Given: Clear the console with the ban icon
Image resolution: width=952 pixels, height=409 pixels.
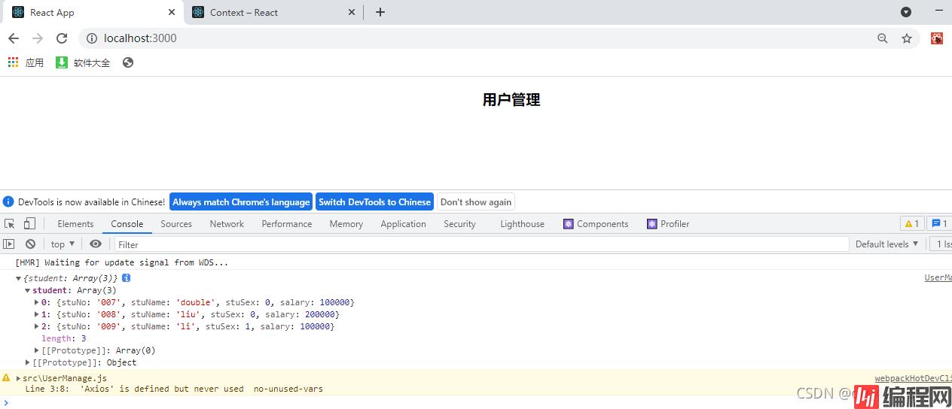Looking at the screenshot, I should [x=30, y=244].
